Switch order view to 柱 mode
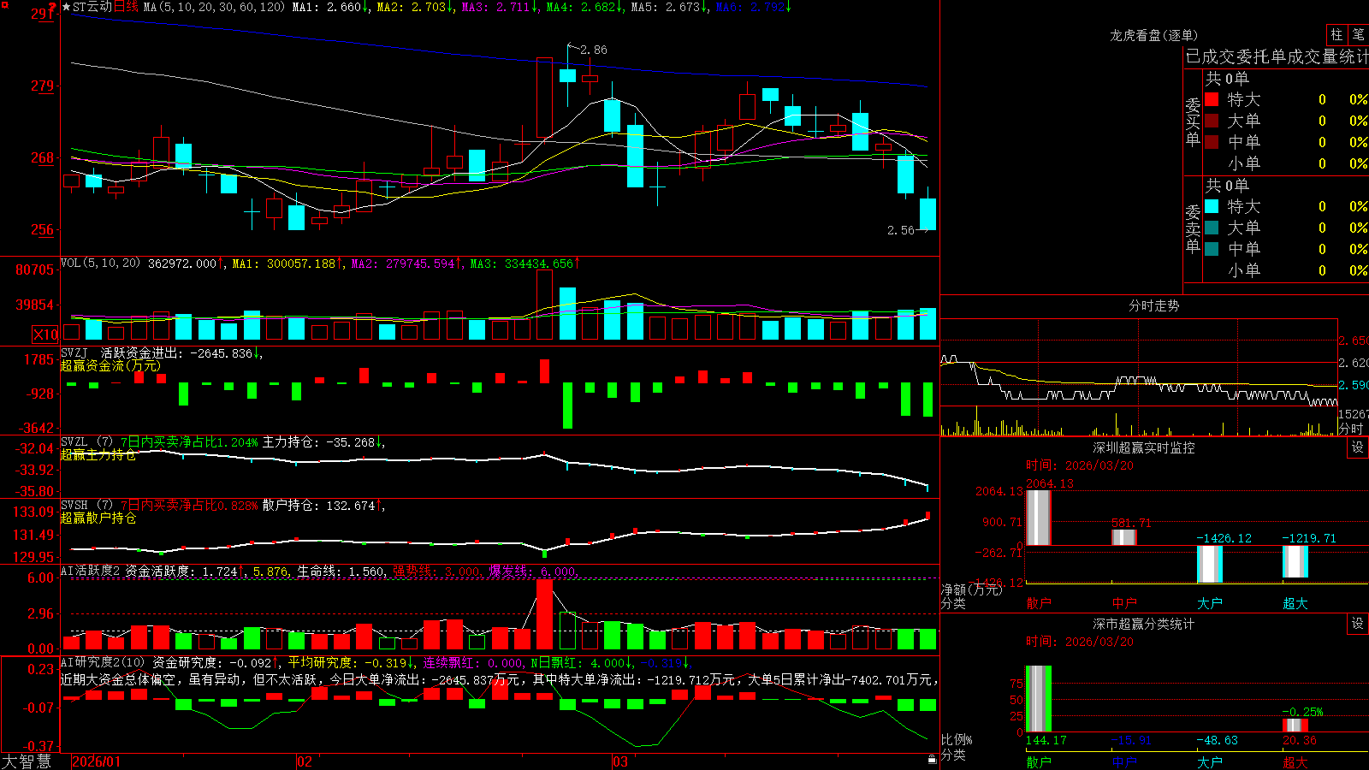 pos(1336,34)
